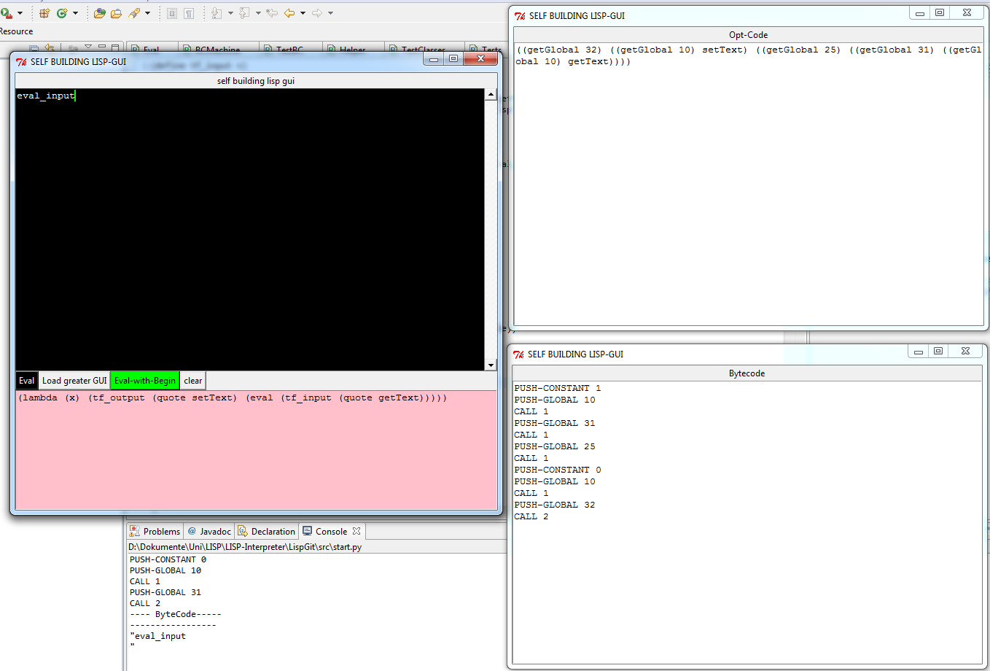Click the Back navigation yellow arrow

click(x=289, y=13)
